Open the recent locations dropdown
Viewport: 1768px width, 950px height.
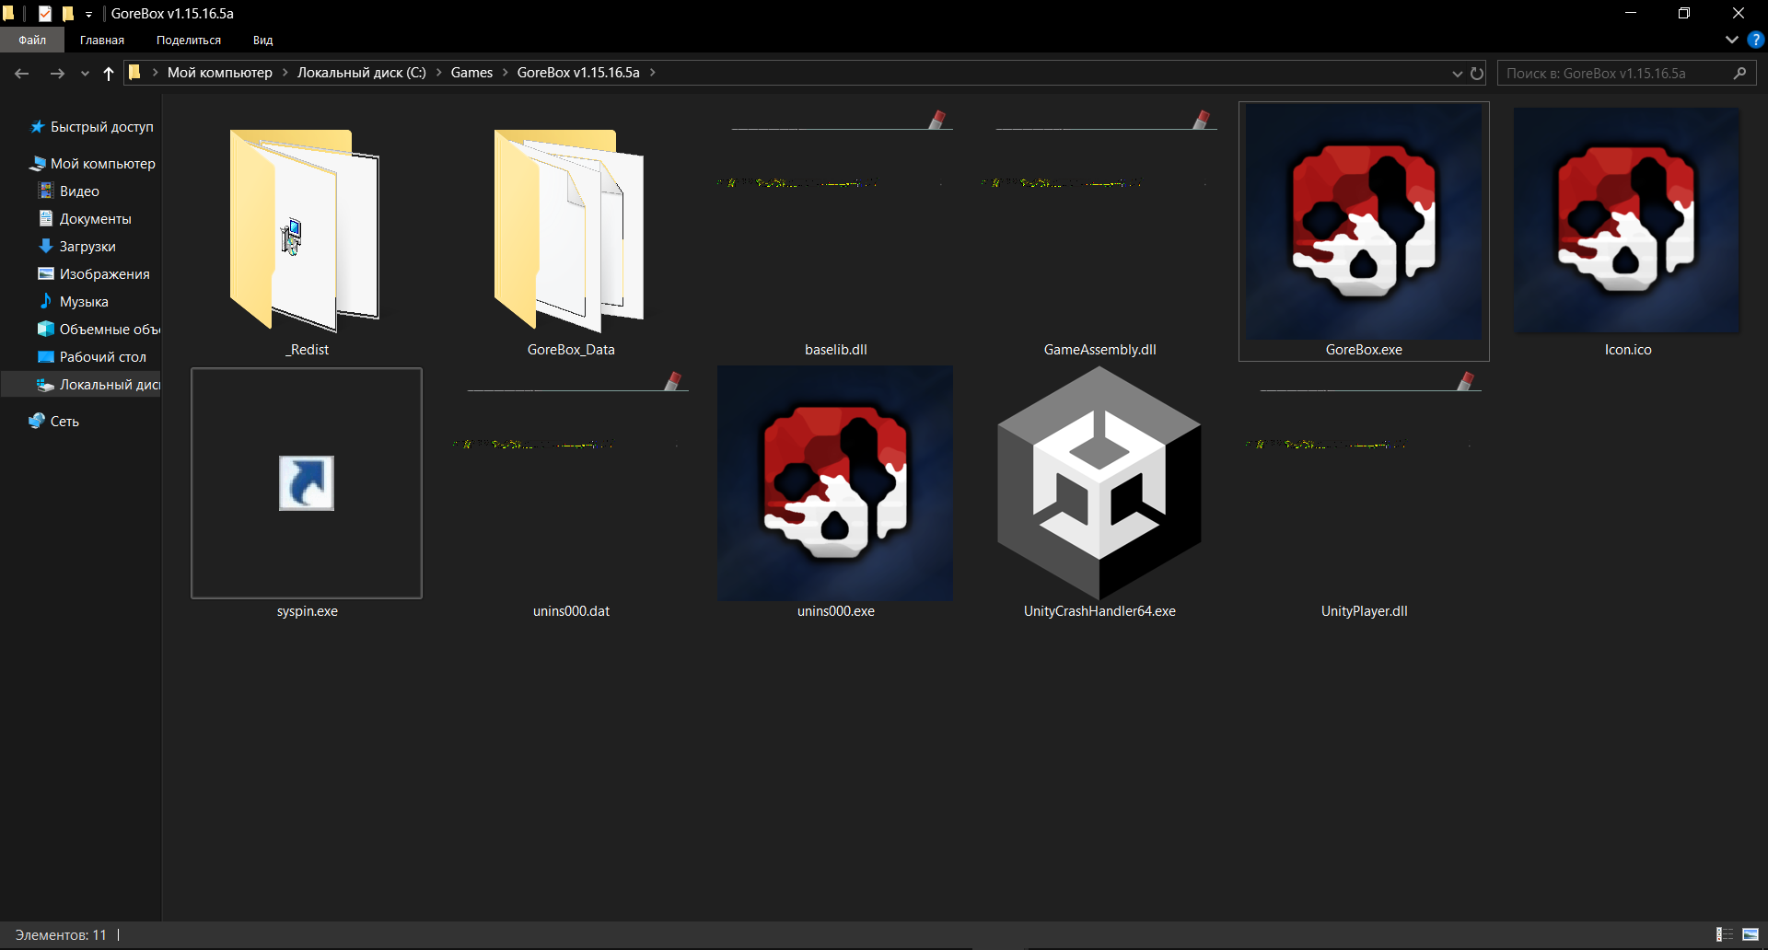[85, 74]
